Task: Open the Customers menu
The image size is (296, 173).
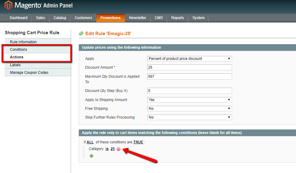Action: pos(83,18)
